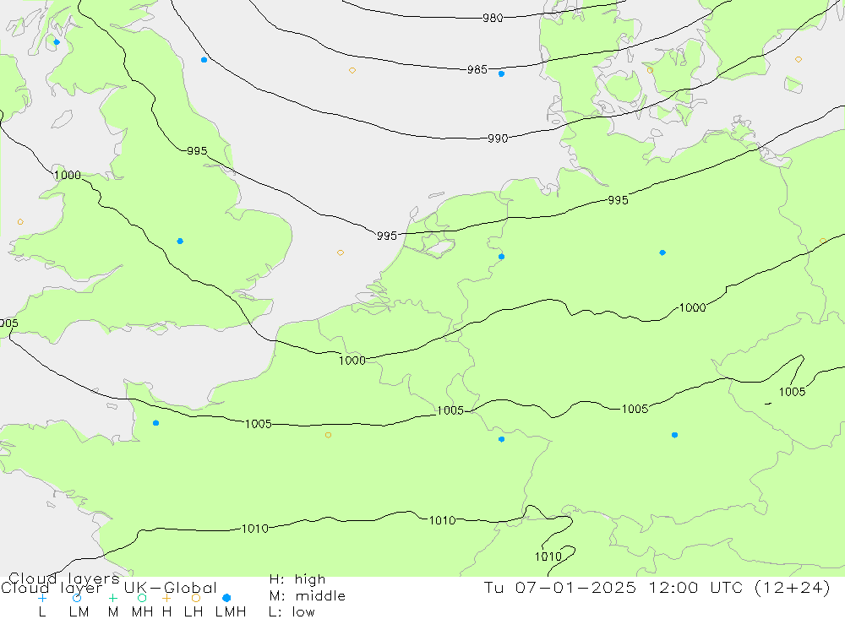Select the "L: low" legend text
The width and height of the screenshot is (845, 619).
[292, 612]
